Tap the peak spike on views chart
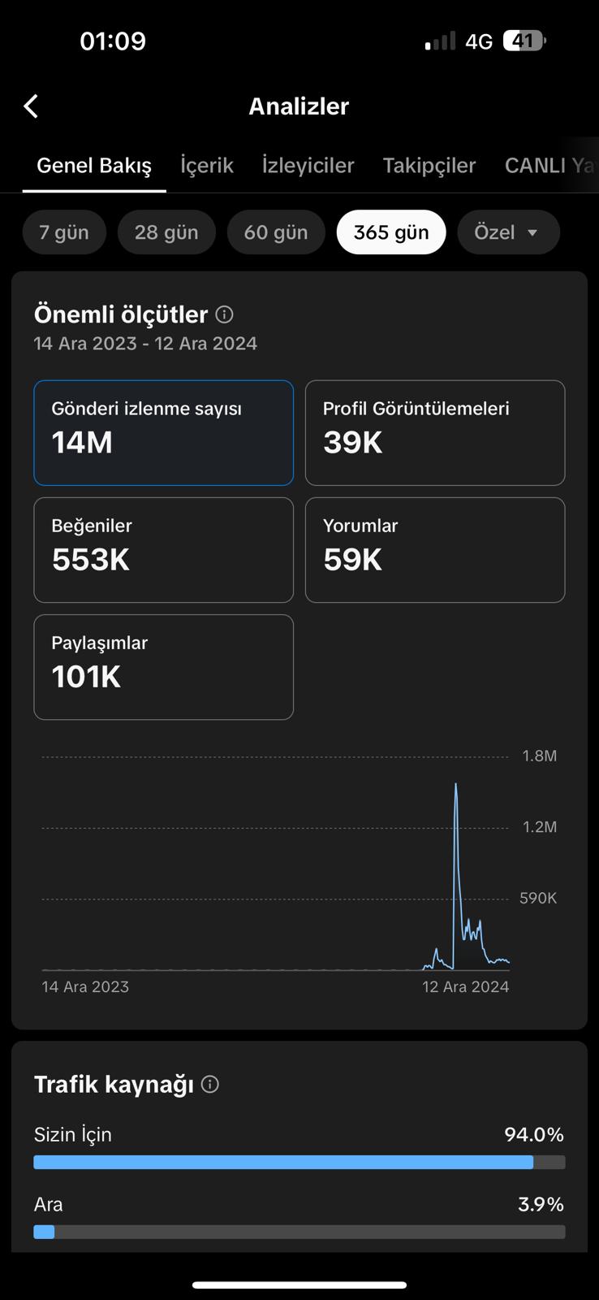The height and width of the screenshot is (1300, 599). coord(456,785)
